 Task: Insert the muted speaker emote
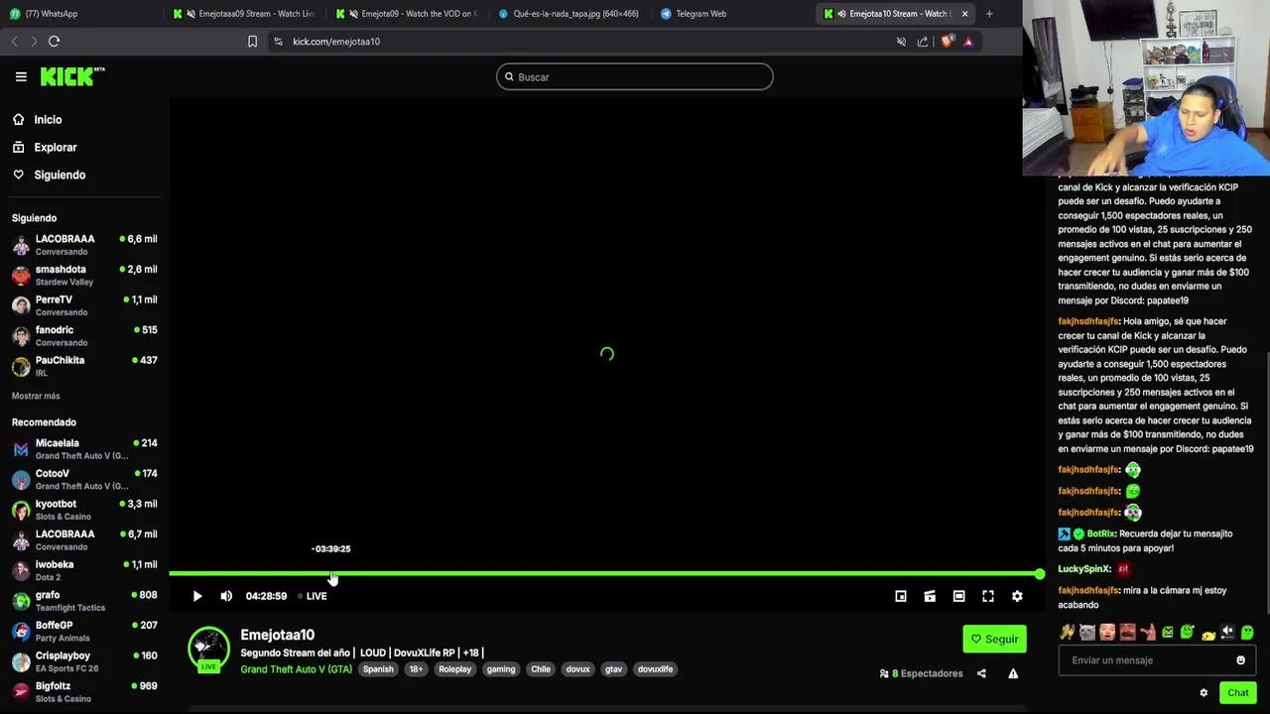[1227, 632]
